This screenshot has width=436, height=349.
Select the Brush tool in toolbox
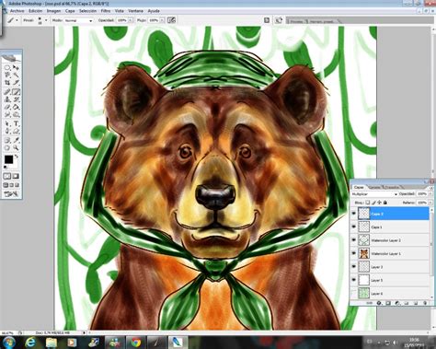(x=16, y=92)
